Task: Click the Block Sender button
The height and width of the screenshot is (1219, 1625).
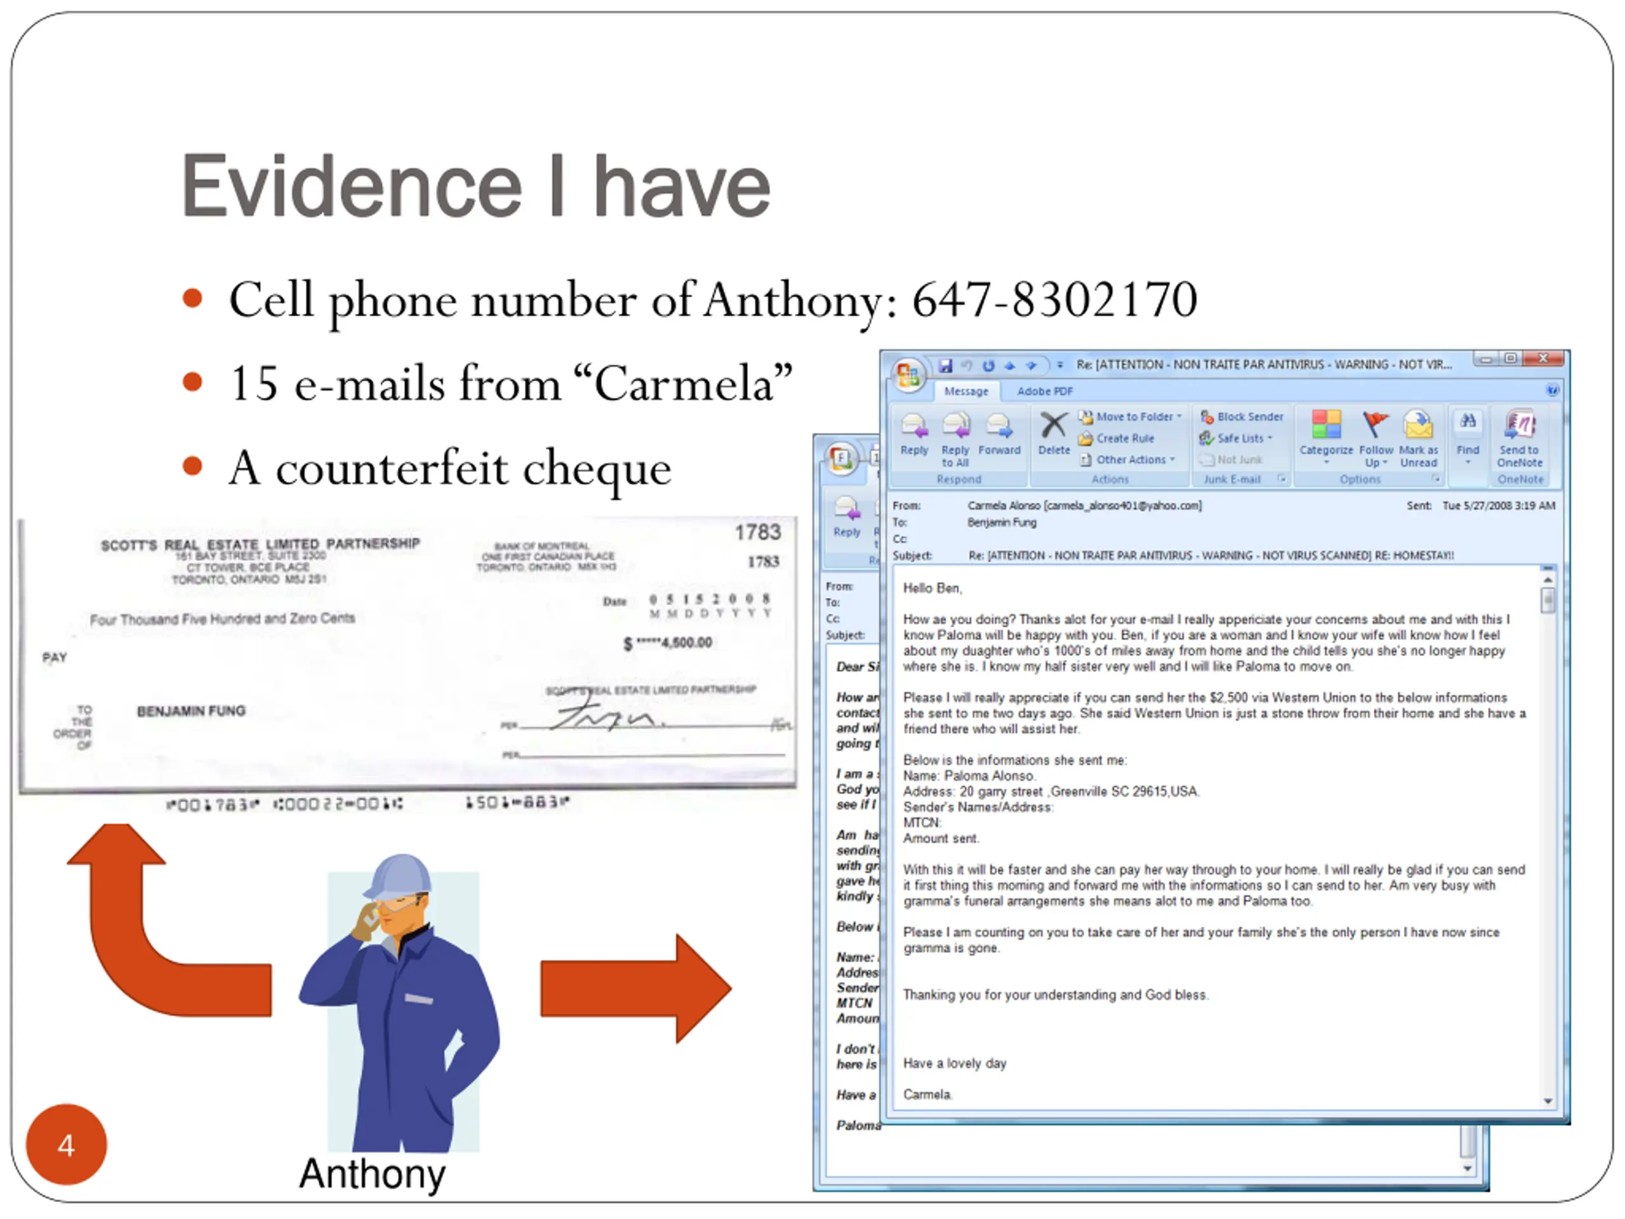Action: 1242,416
